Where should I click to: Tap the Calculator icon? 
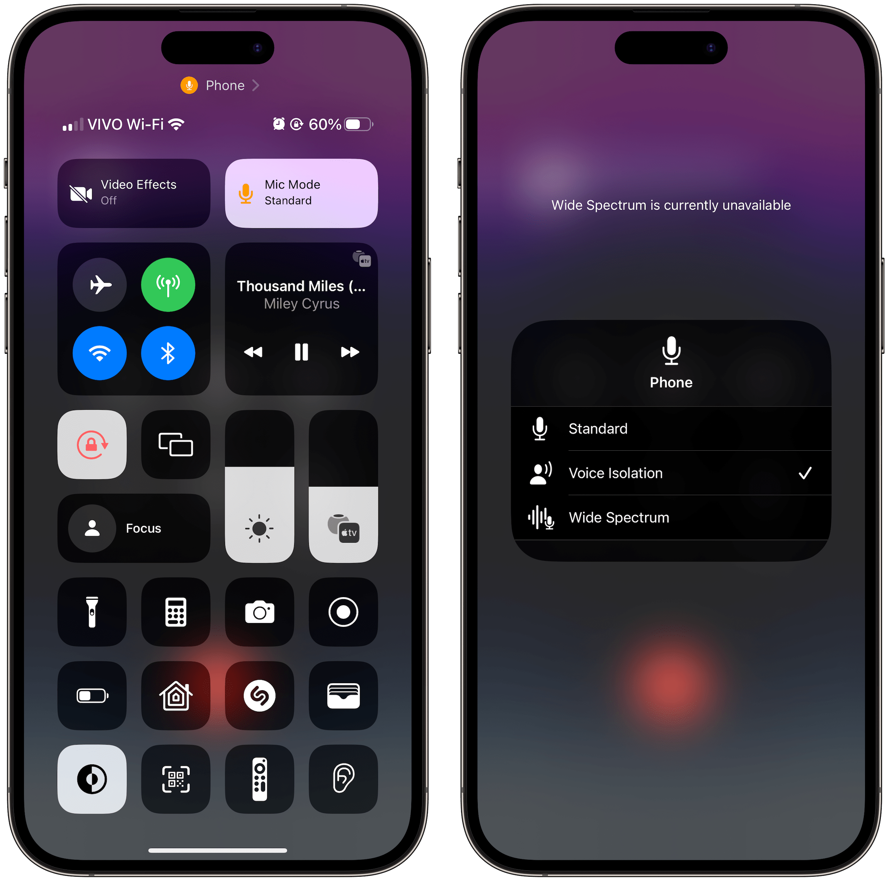176,610
